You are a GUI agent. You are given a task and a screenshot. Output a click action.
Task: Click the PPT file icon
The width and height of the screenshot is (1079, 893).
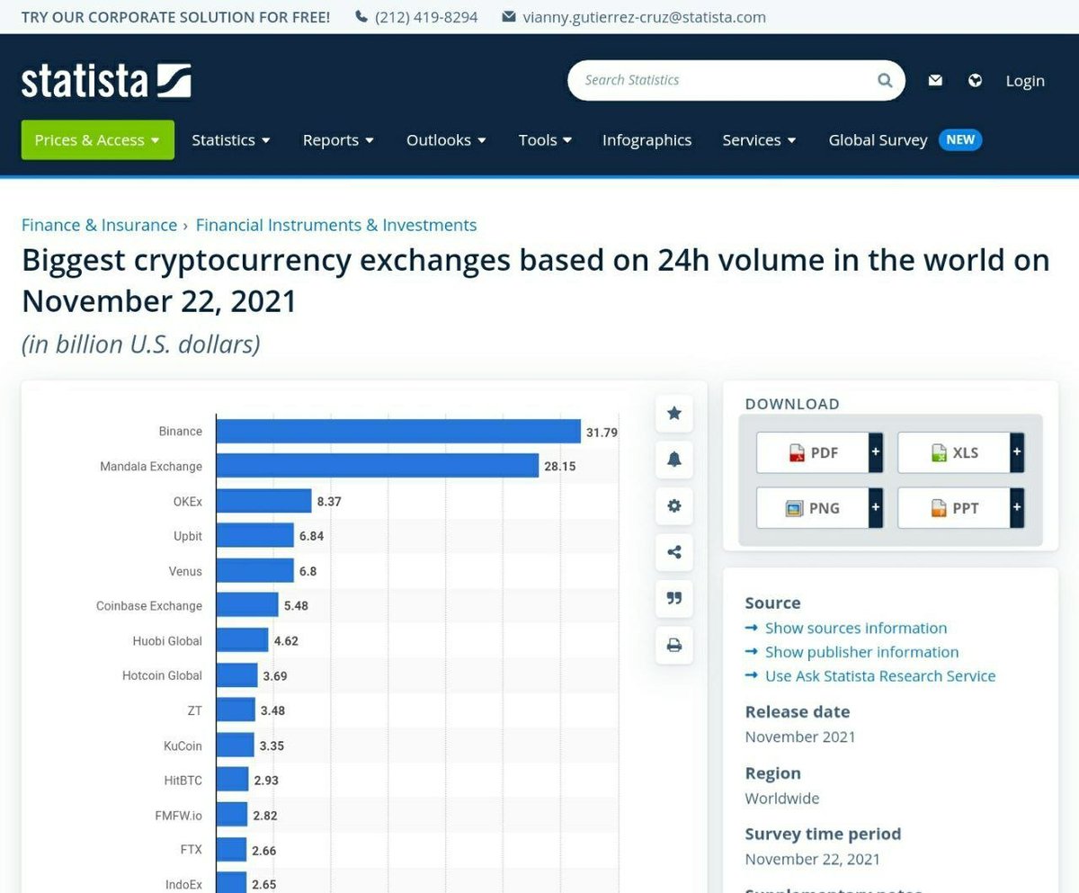tap(938, 508)
